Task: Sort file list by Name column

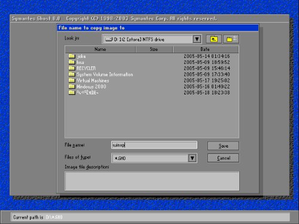Action: 100,49
